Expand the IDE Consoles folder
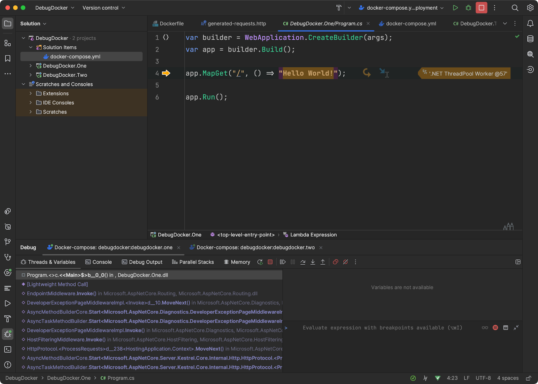Image resolution: width=538 pixels, height=384 pixels. [31, 103]
